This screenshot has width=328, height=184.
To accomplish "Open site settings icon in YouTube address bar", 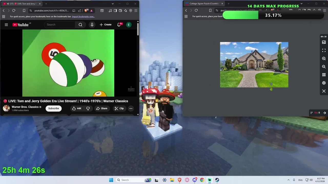I will pos(31,10).
